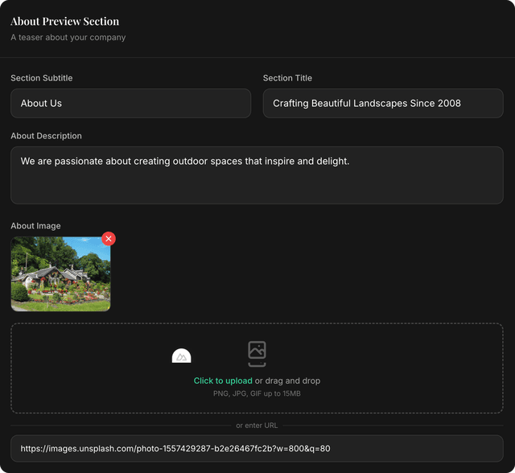Click the gray image upload icon
The height and width of the screenshot is (473, 515).
point(257,353)
